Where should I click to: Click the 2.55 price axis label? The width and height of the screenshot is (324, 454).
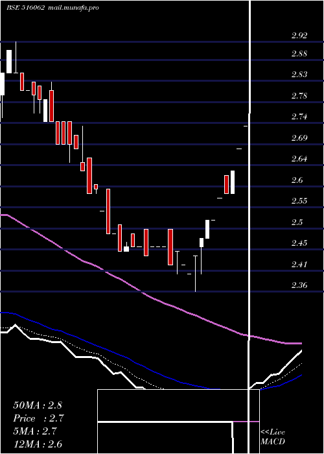coord(299,201)
